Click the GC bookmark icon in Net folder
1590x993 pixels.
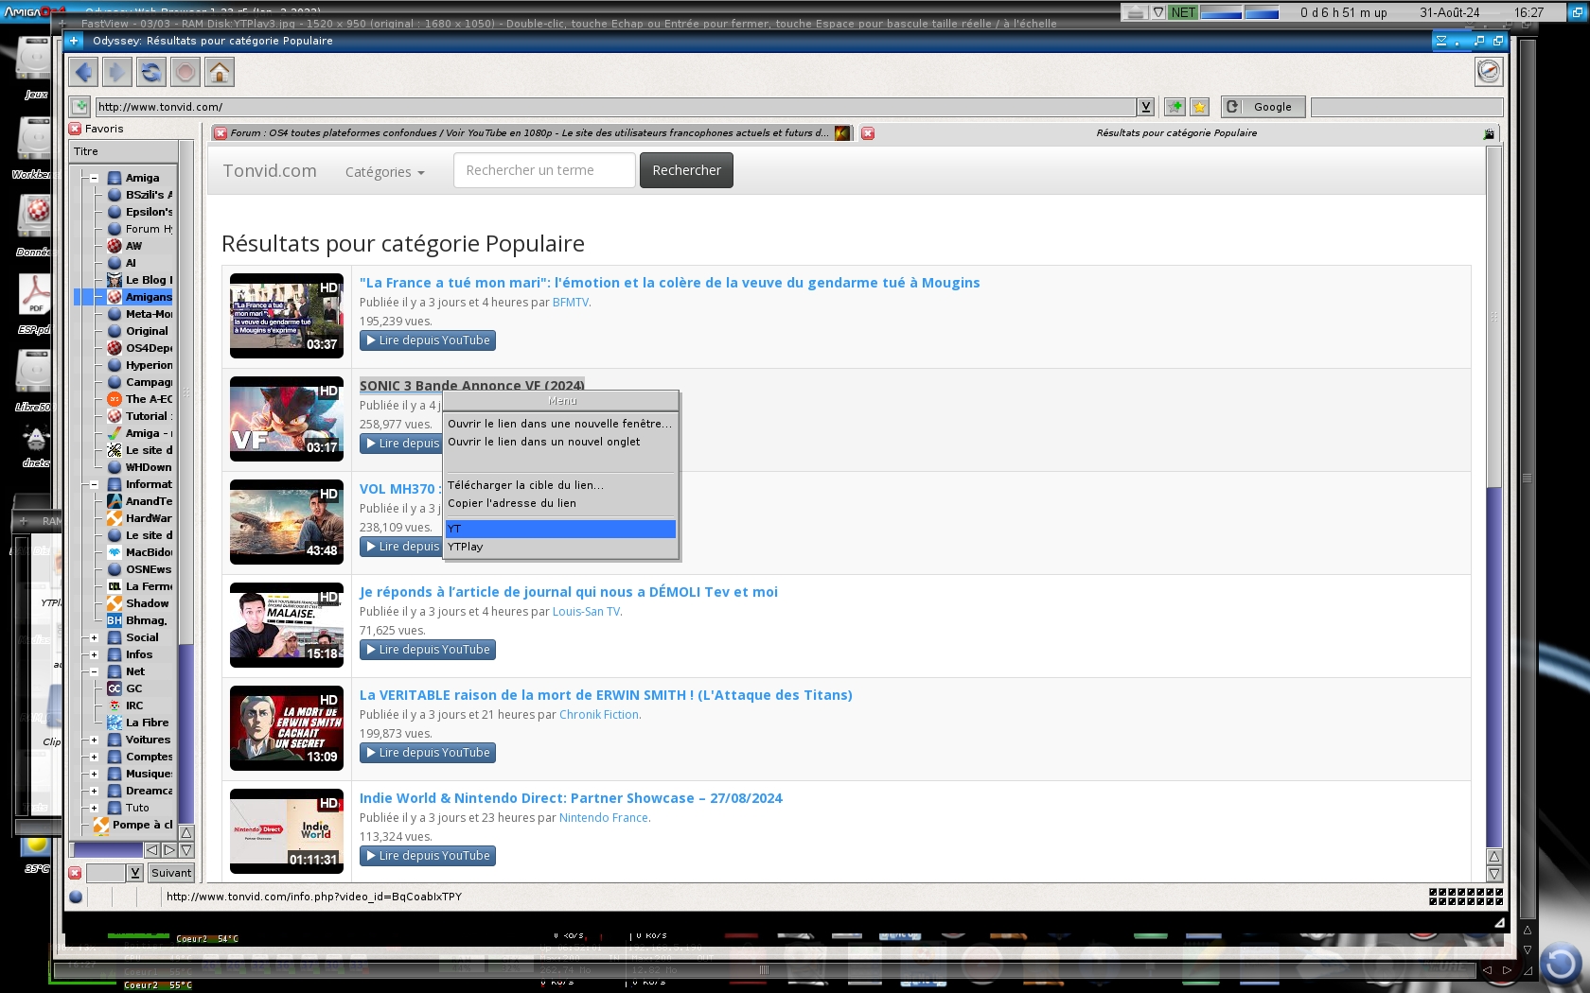(x=115, y=688)
